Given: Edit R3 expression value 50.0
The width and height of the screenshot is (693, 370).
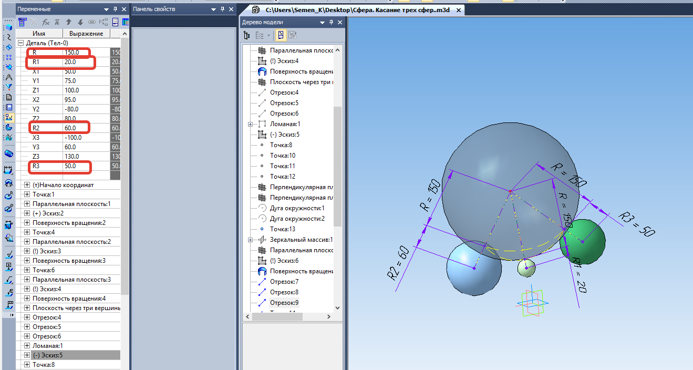Looking at the screenshot, I should [86, 166].
